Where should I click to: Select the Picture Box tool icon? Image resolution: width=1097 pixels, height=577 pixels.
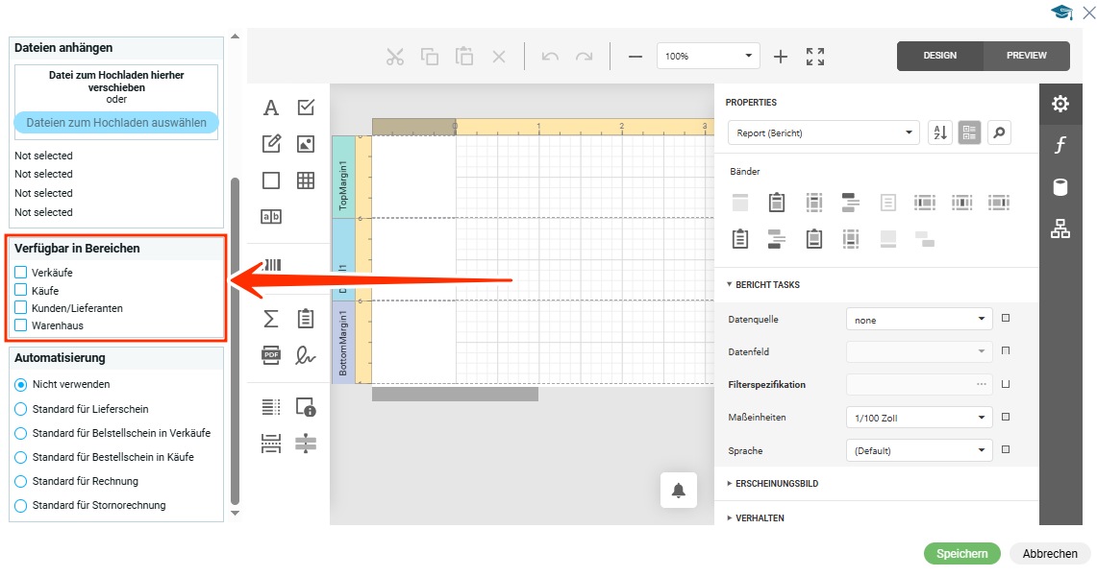306,144
